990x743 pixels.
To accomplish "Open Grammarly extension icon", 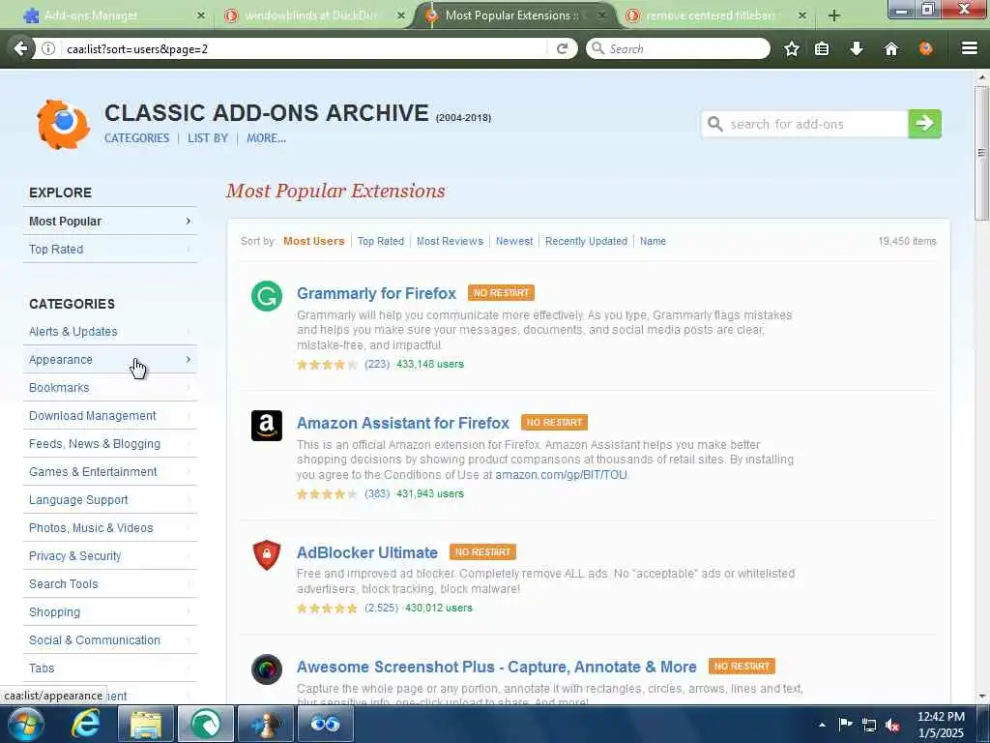I will click(267, 296).
